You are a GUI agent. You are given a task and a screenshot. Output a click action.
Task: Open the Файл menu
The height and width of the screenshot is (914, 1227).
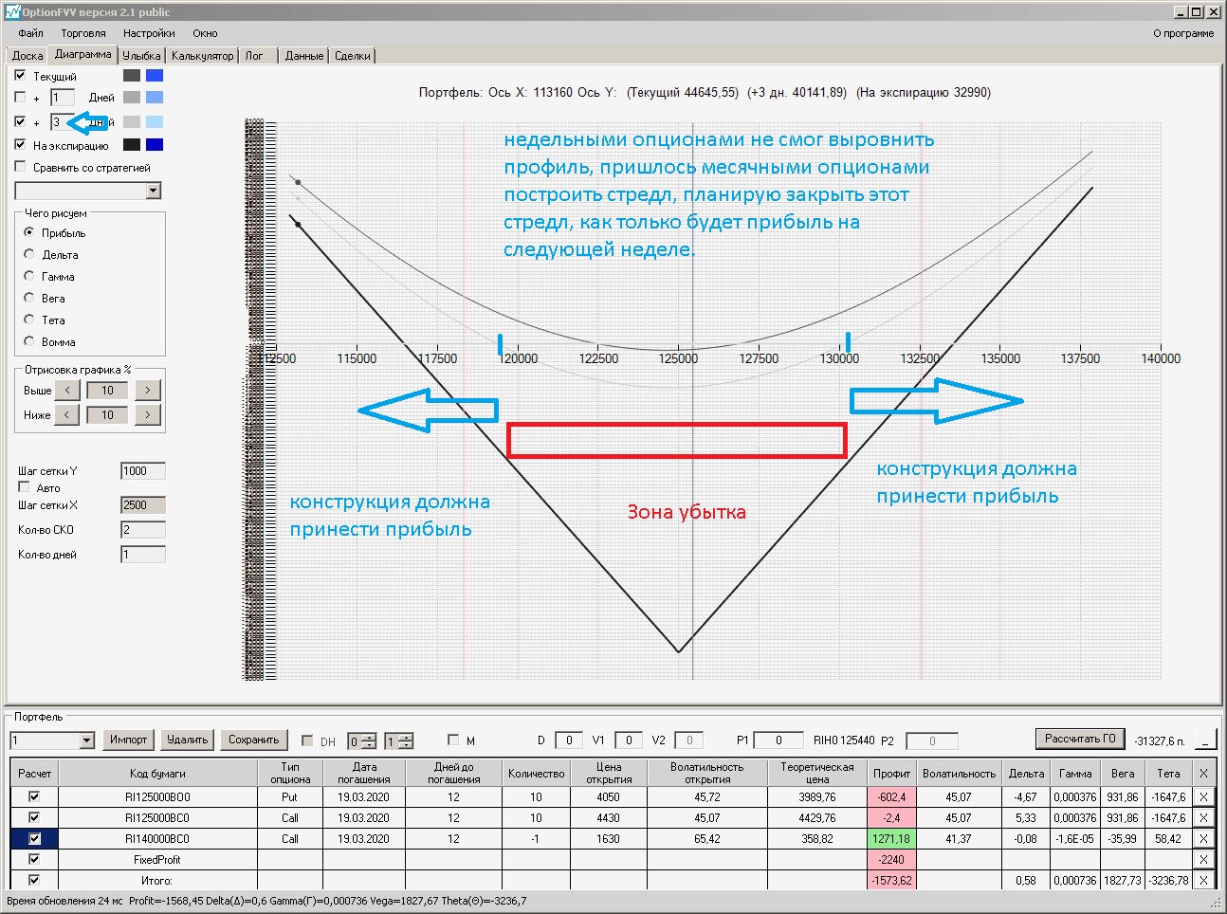coord(30,33)
